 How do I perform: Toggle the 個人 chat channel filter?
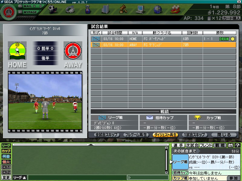point(6,162)
